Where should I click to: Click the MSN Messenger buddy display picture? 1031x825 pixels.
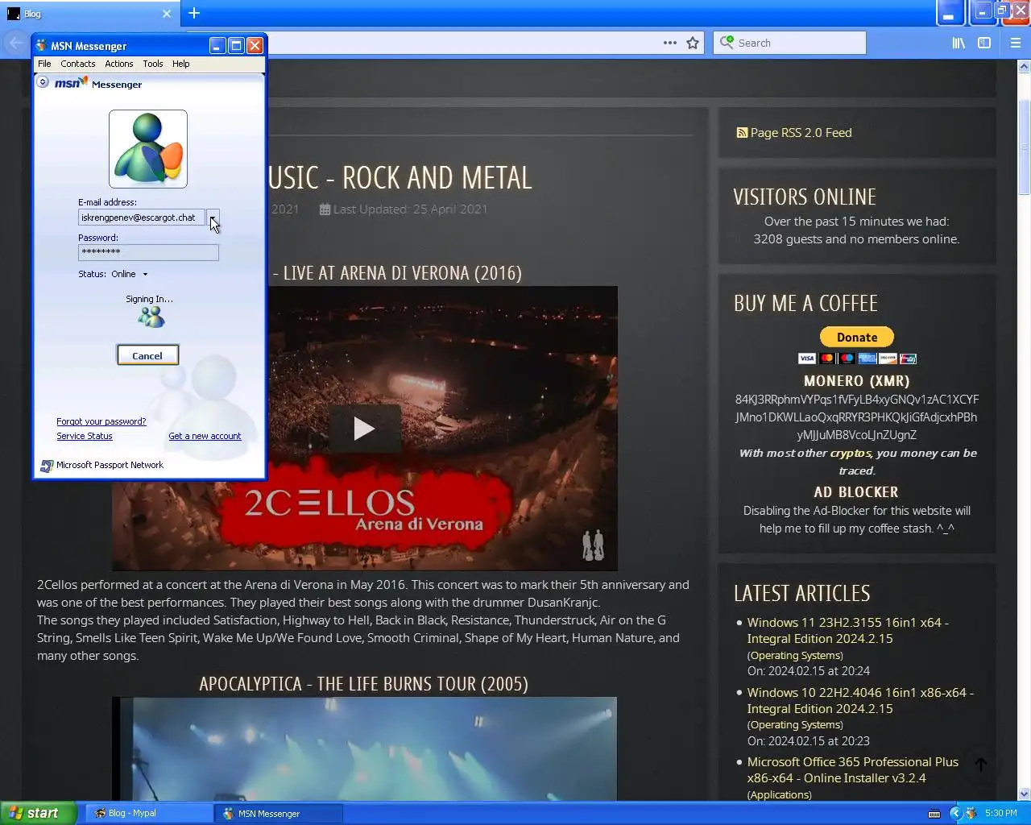(148, 149)
